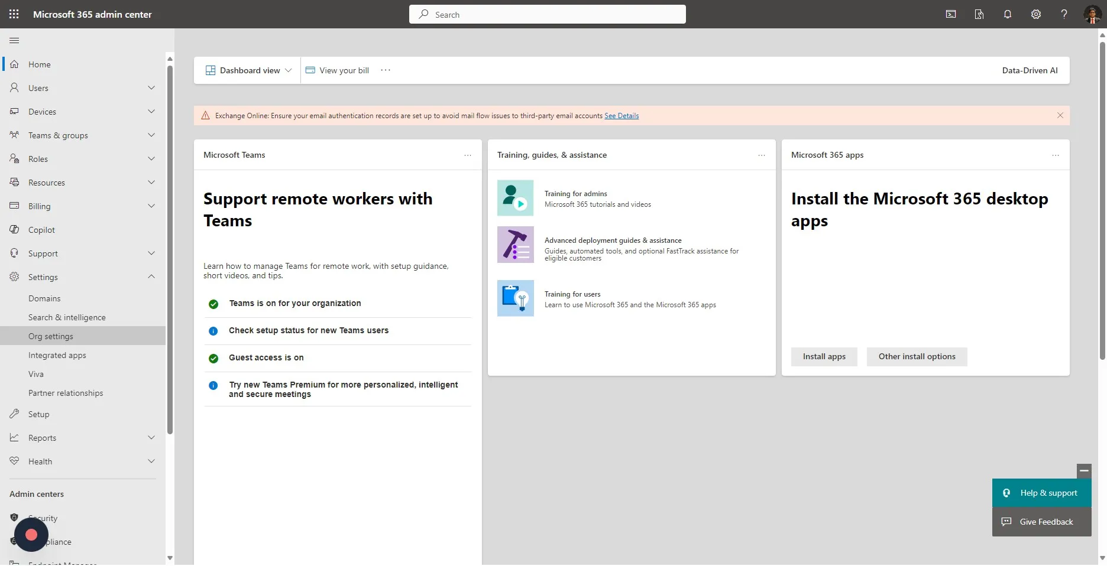Screen dimensions: 1107x566
Task: Expand the Health menu chevron
Action: 151,461
